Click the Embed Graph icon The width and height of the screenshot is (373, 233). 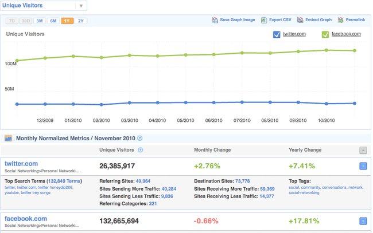[x=300, y=20]
